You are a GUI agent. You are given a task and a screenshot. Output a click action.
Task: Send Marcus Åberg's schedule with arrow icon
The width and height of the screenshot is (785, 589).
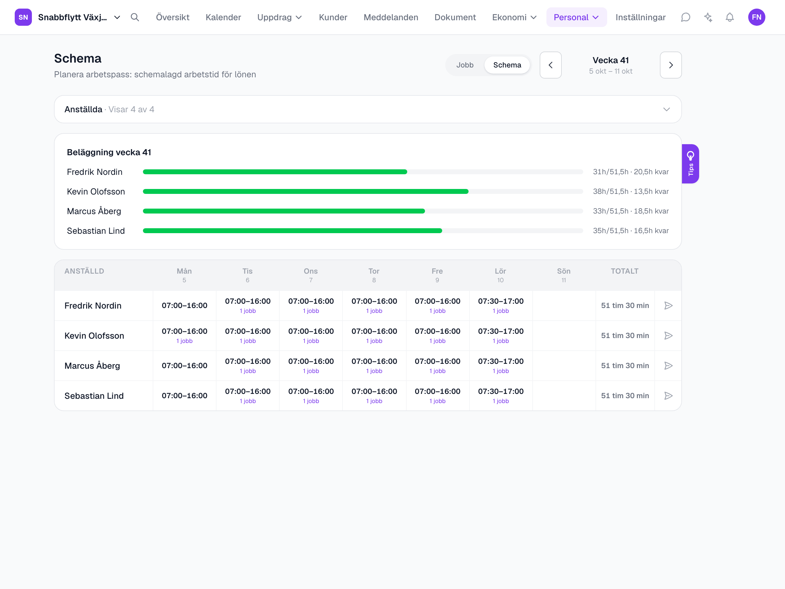pyautogui.click(x=668, y=366)
